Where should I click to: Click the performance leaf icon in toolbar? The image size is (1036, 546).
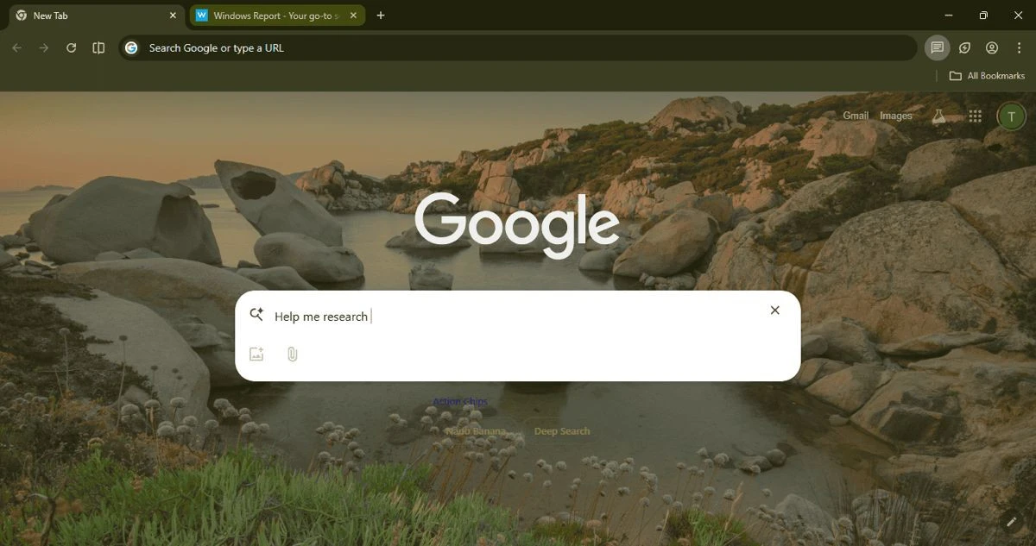[x=964, y=47]
